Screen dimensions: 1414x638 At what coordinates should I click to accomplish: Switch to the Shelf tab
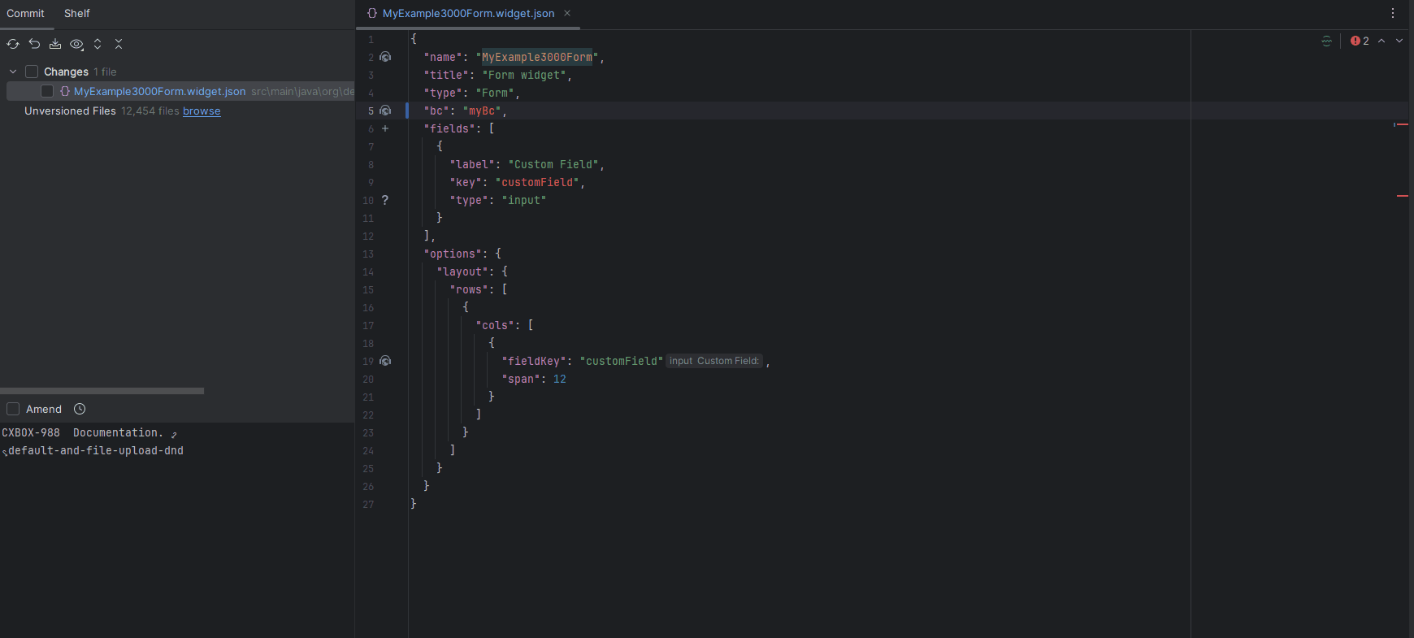[x=77, y=13]
